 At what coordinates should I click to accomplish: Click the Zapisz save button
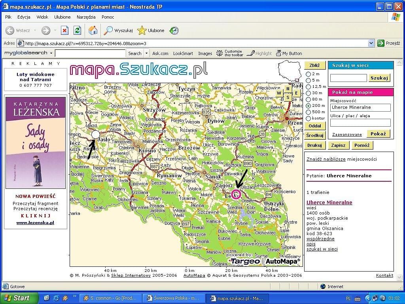tap(339, 145)
